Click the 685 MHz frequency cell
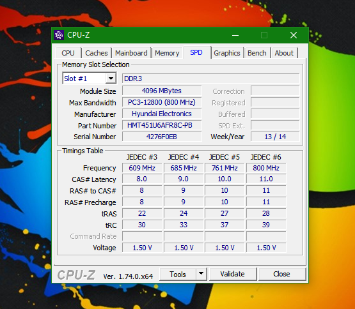This screenshot has height=309, width=355. point(184,168)
